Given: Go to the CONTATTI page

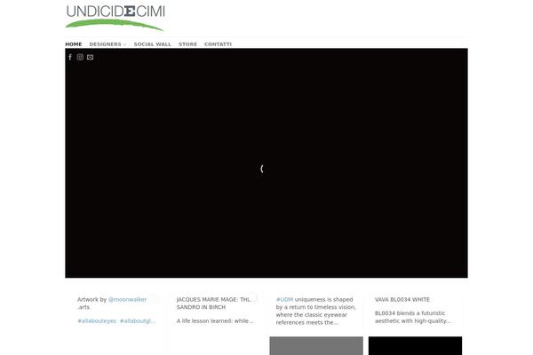Looking at the screenshot, I should click(x=218, y=44).
